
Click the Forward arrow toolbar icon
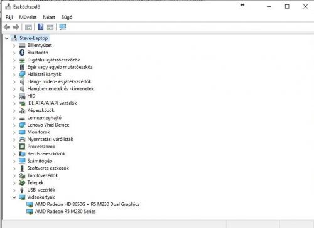(x=16, y=27)
